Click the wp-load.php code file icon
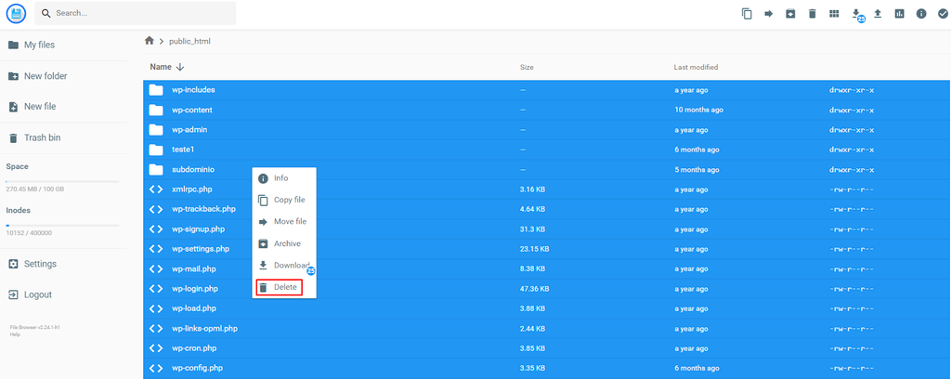This screenshot has width=951, height=379. (x=156, y=308)
